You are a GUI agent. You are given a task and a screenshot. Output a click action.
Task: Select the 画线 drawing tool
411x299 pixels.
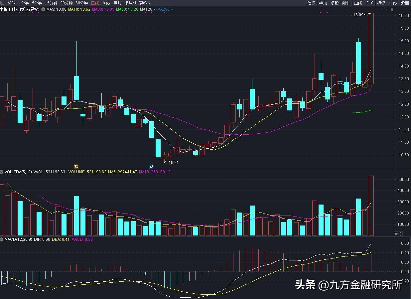pos(357,3)
